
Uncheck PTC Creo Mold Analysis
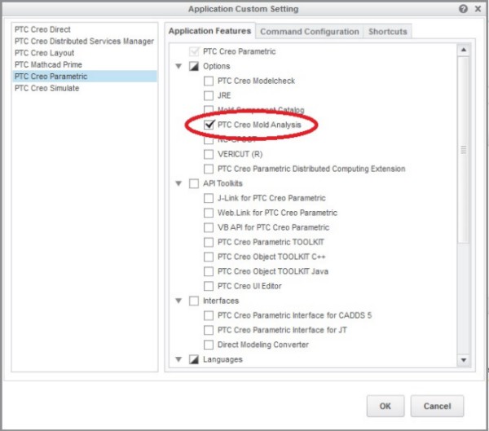click(x=209, y=125)
